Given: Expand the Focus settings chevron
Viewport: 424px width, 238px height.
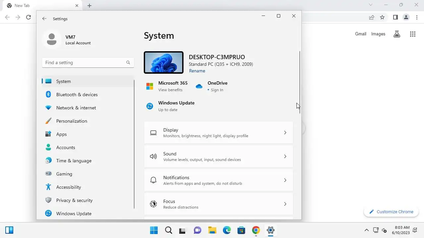Looking at the screenshot, I should click(x=285, y=204).
